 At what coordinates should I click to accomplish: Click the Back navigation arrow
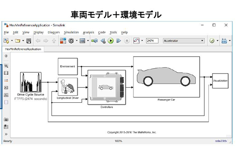38,41
